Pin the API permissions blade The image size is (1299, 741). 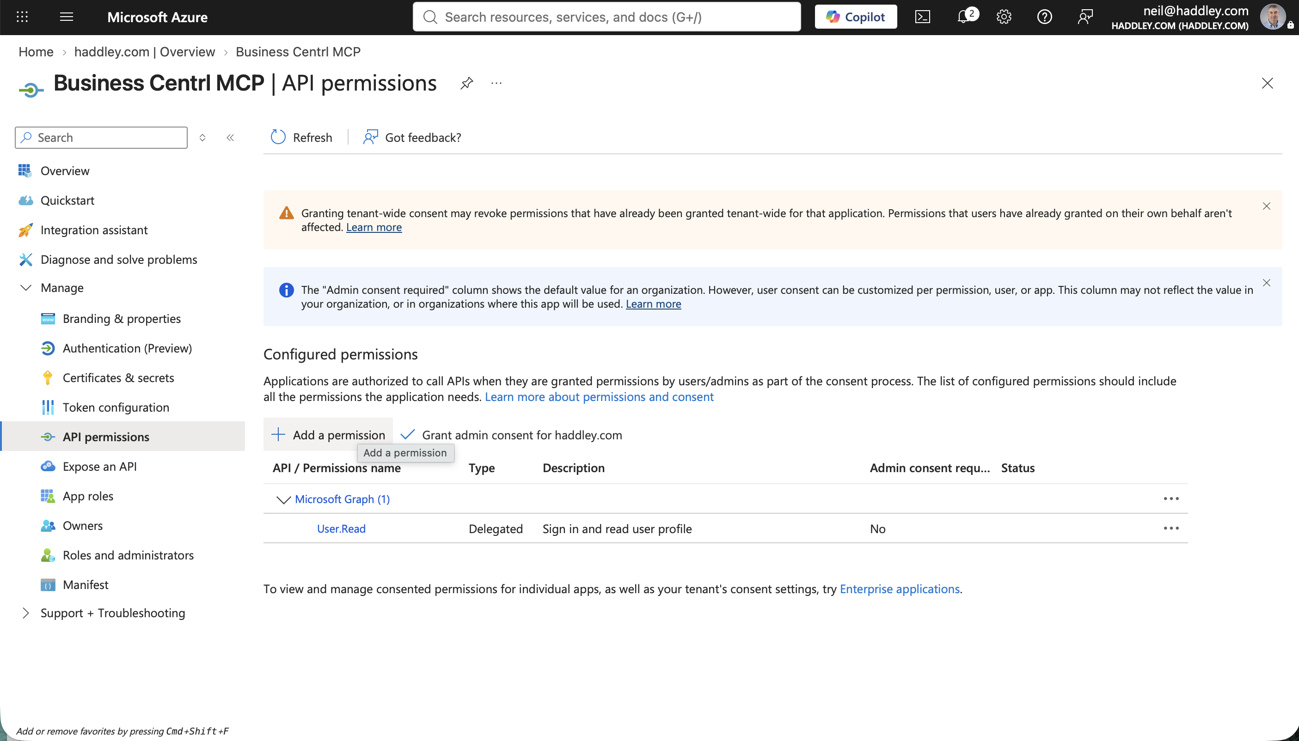tap(466, 83)
